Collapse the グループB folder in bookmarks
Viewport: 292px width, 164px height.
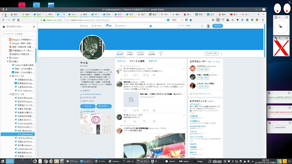[10, 94]
